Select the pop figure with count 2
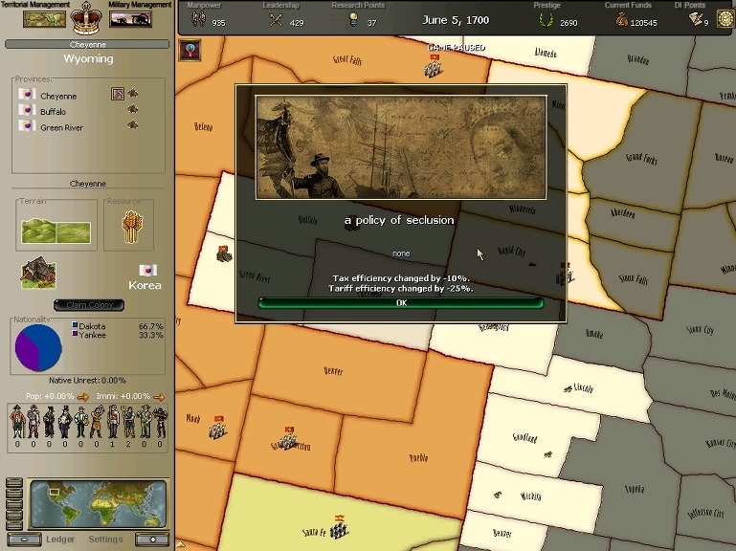The width and height of the screenshot is (736, 551). pyautogui.click(x=128, y=422)
